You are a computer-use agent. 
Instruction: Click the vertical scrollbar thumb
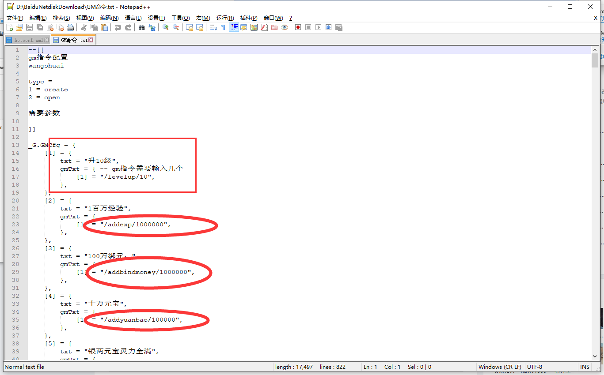click(595, 60)
